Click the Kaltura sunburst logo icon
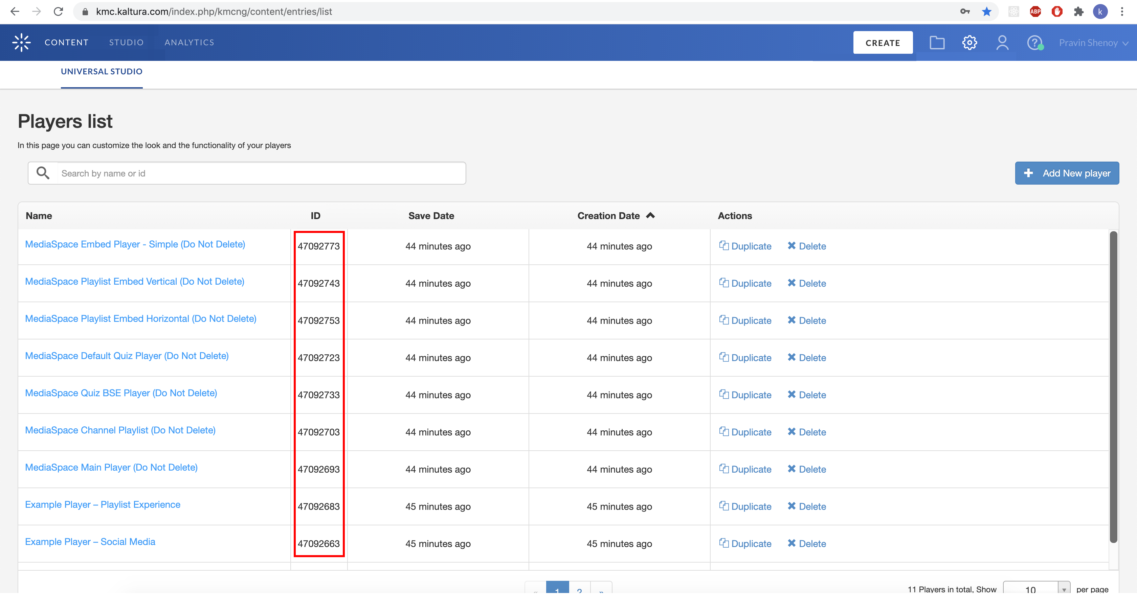This screenshot has width=1137, height=594. pyautogui.click(x=21, y=42)
